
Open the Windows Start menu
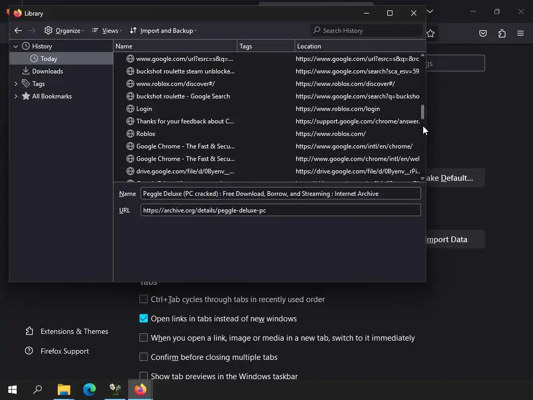12,390
